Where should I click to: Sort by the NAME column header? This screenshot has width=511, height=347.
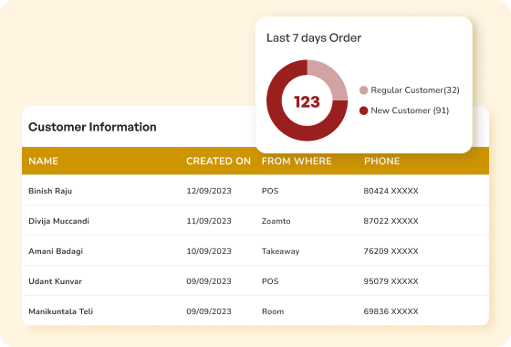pyautogui.click(x=44, y=161)
